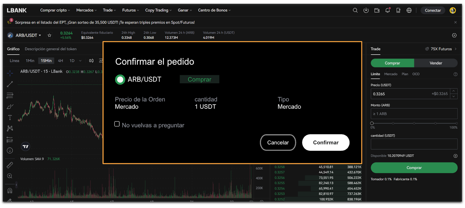Open the search icon in header

[x=355, y=10]
